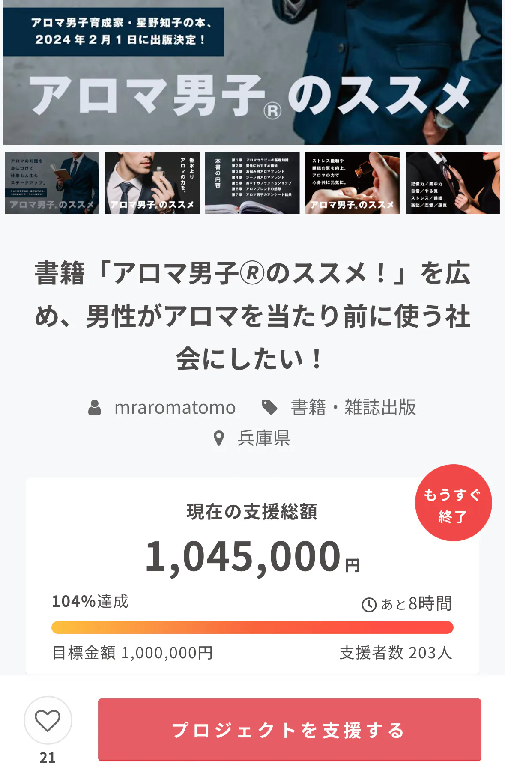Open the mraromatomo profile link

(175, 407)
